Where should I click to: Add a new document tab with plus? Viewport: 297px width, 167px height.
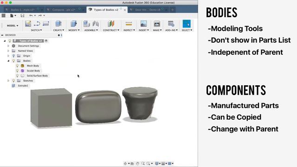point(172,10)
